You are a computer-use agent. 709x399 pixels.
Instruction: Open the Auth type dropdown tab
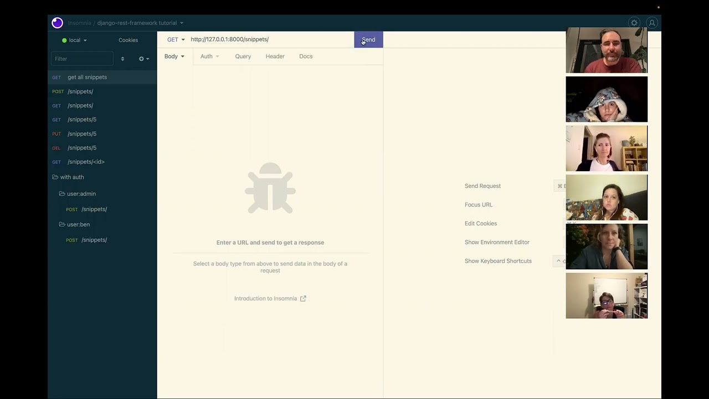tap(209, 57)
